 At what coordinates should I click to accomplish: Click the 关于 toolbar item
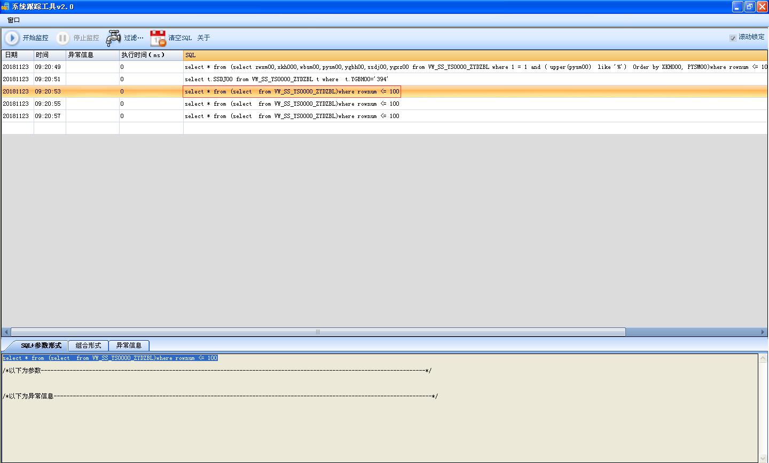(203, 38)
